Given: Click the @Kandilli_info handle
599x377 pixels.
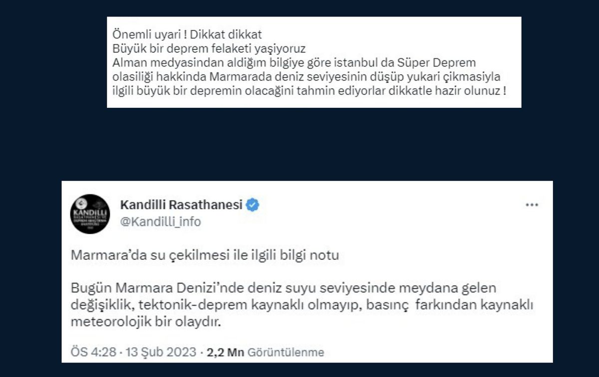Looking at the screenshot, I should (161, 222).
